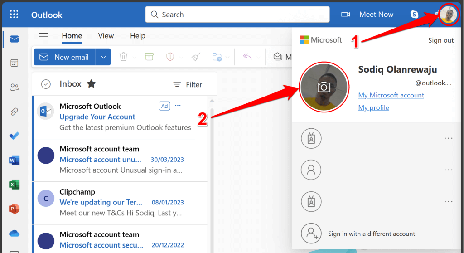Open the app launcher grid icon
The width and height of the screenshot is (464, 253).
pos(14,15)
